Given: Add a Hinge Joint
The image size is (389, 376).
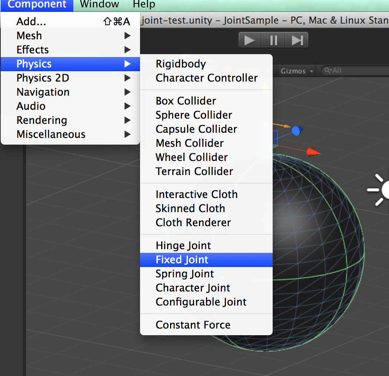Looking at the screenshot, I should point(206,245).
